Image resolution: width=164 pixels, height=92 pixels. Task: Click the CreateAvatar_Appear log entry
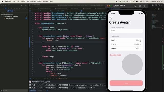click(41, 82)
